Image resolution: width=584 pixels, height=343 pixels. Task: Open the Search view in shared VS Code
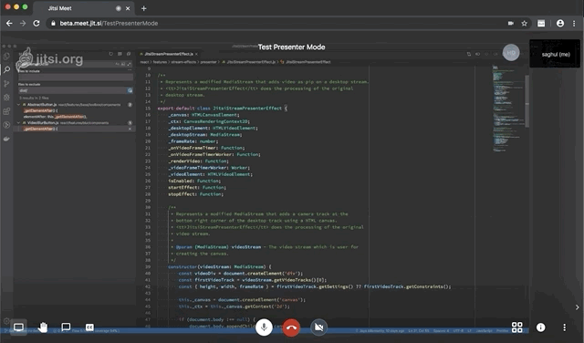click(6, 69)
